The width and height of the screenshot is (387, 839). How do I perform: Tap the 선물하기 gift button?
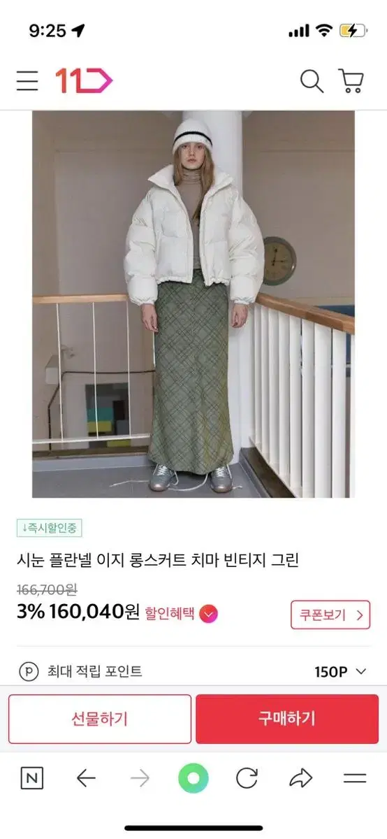tap(100, 719)
